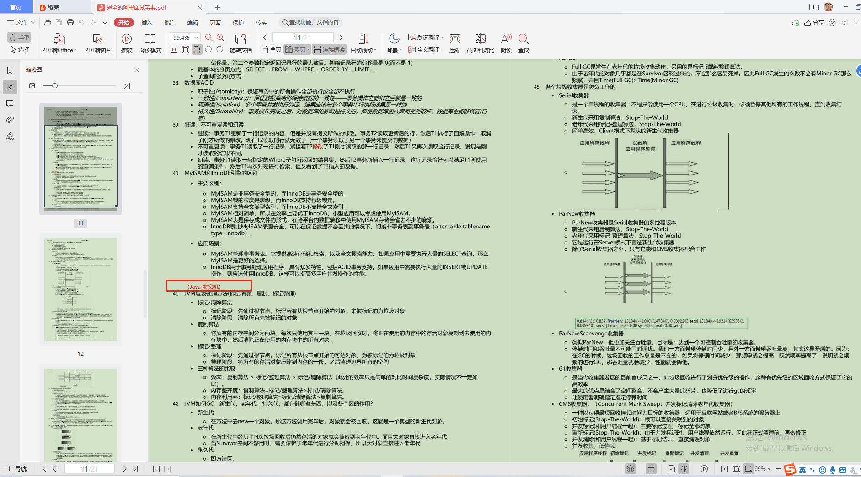
Task: Open a new tab with plus button
Action: click(218, 7)
